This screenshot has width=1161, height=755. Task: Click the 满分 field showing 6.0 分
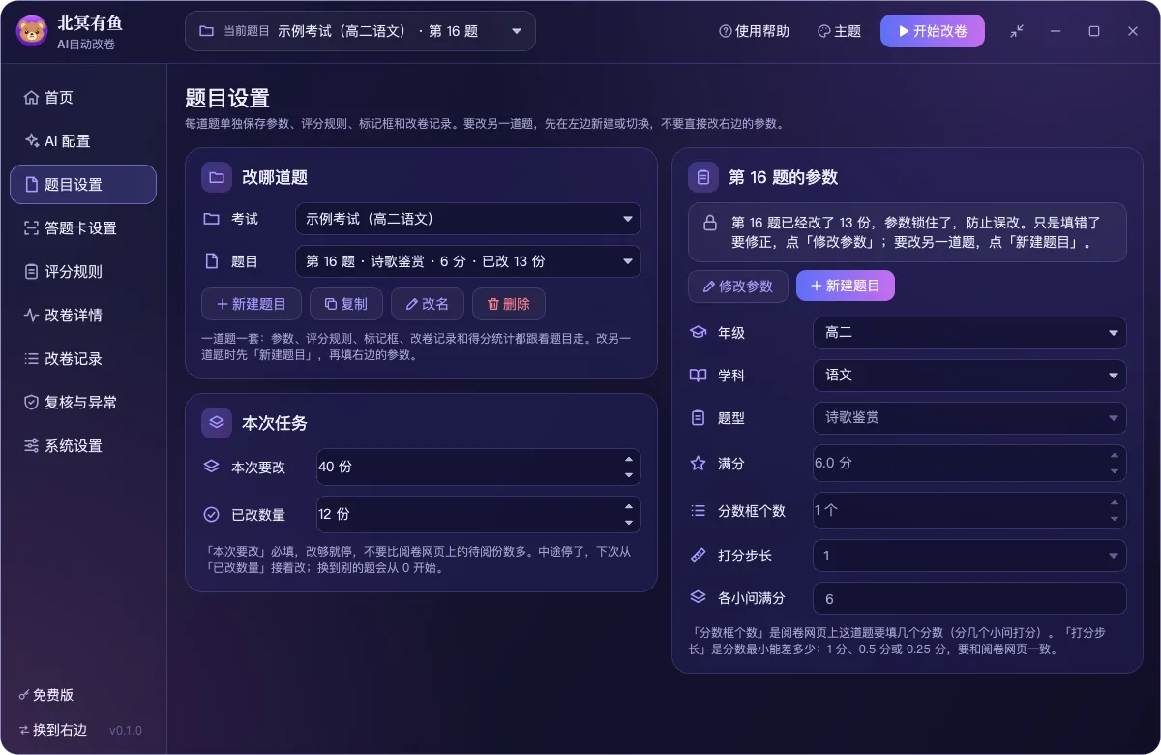tap(969, 463)
